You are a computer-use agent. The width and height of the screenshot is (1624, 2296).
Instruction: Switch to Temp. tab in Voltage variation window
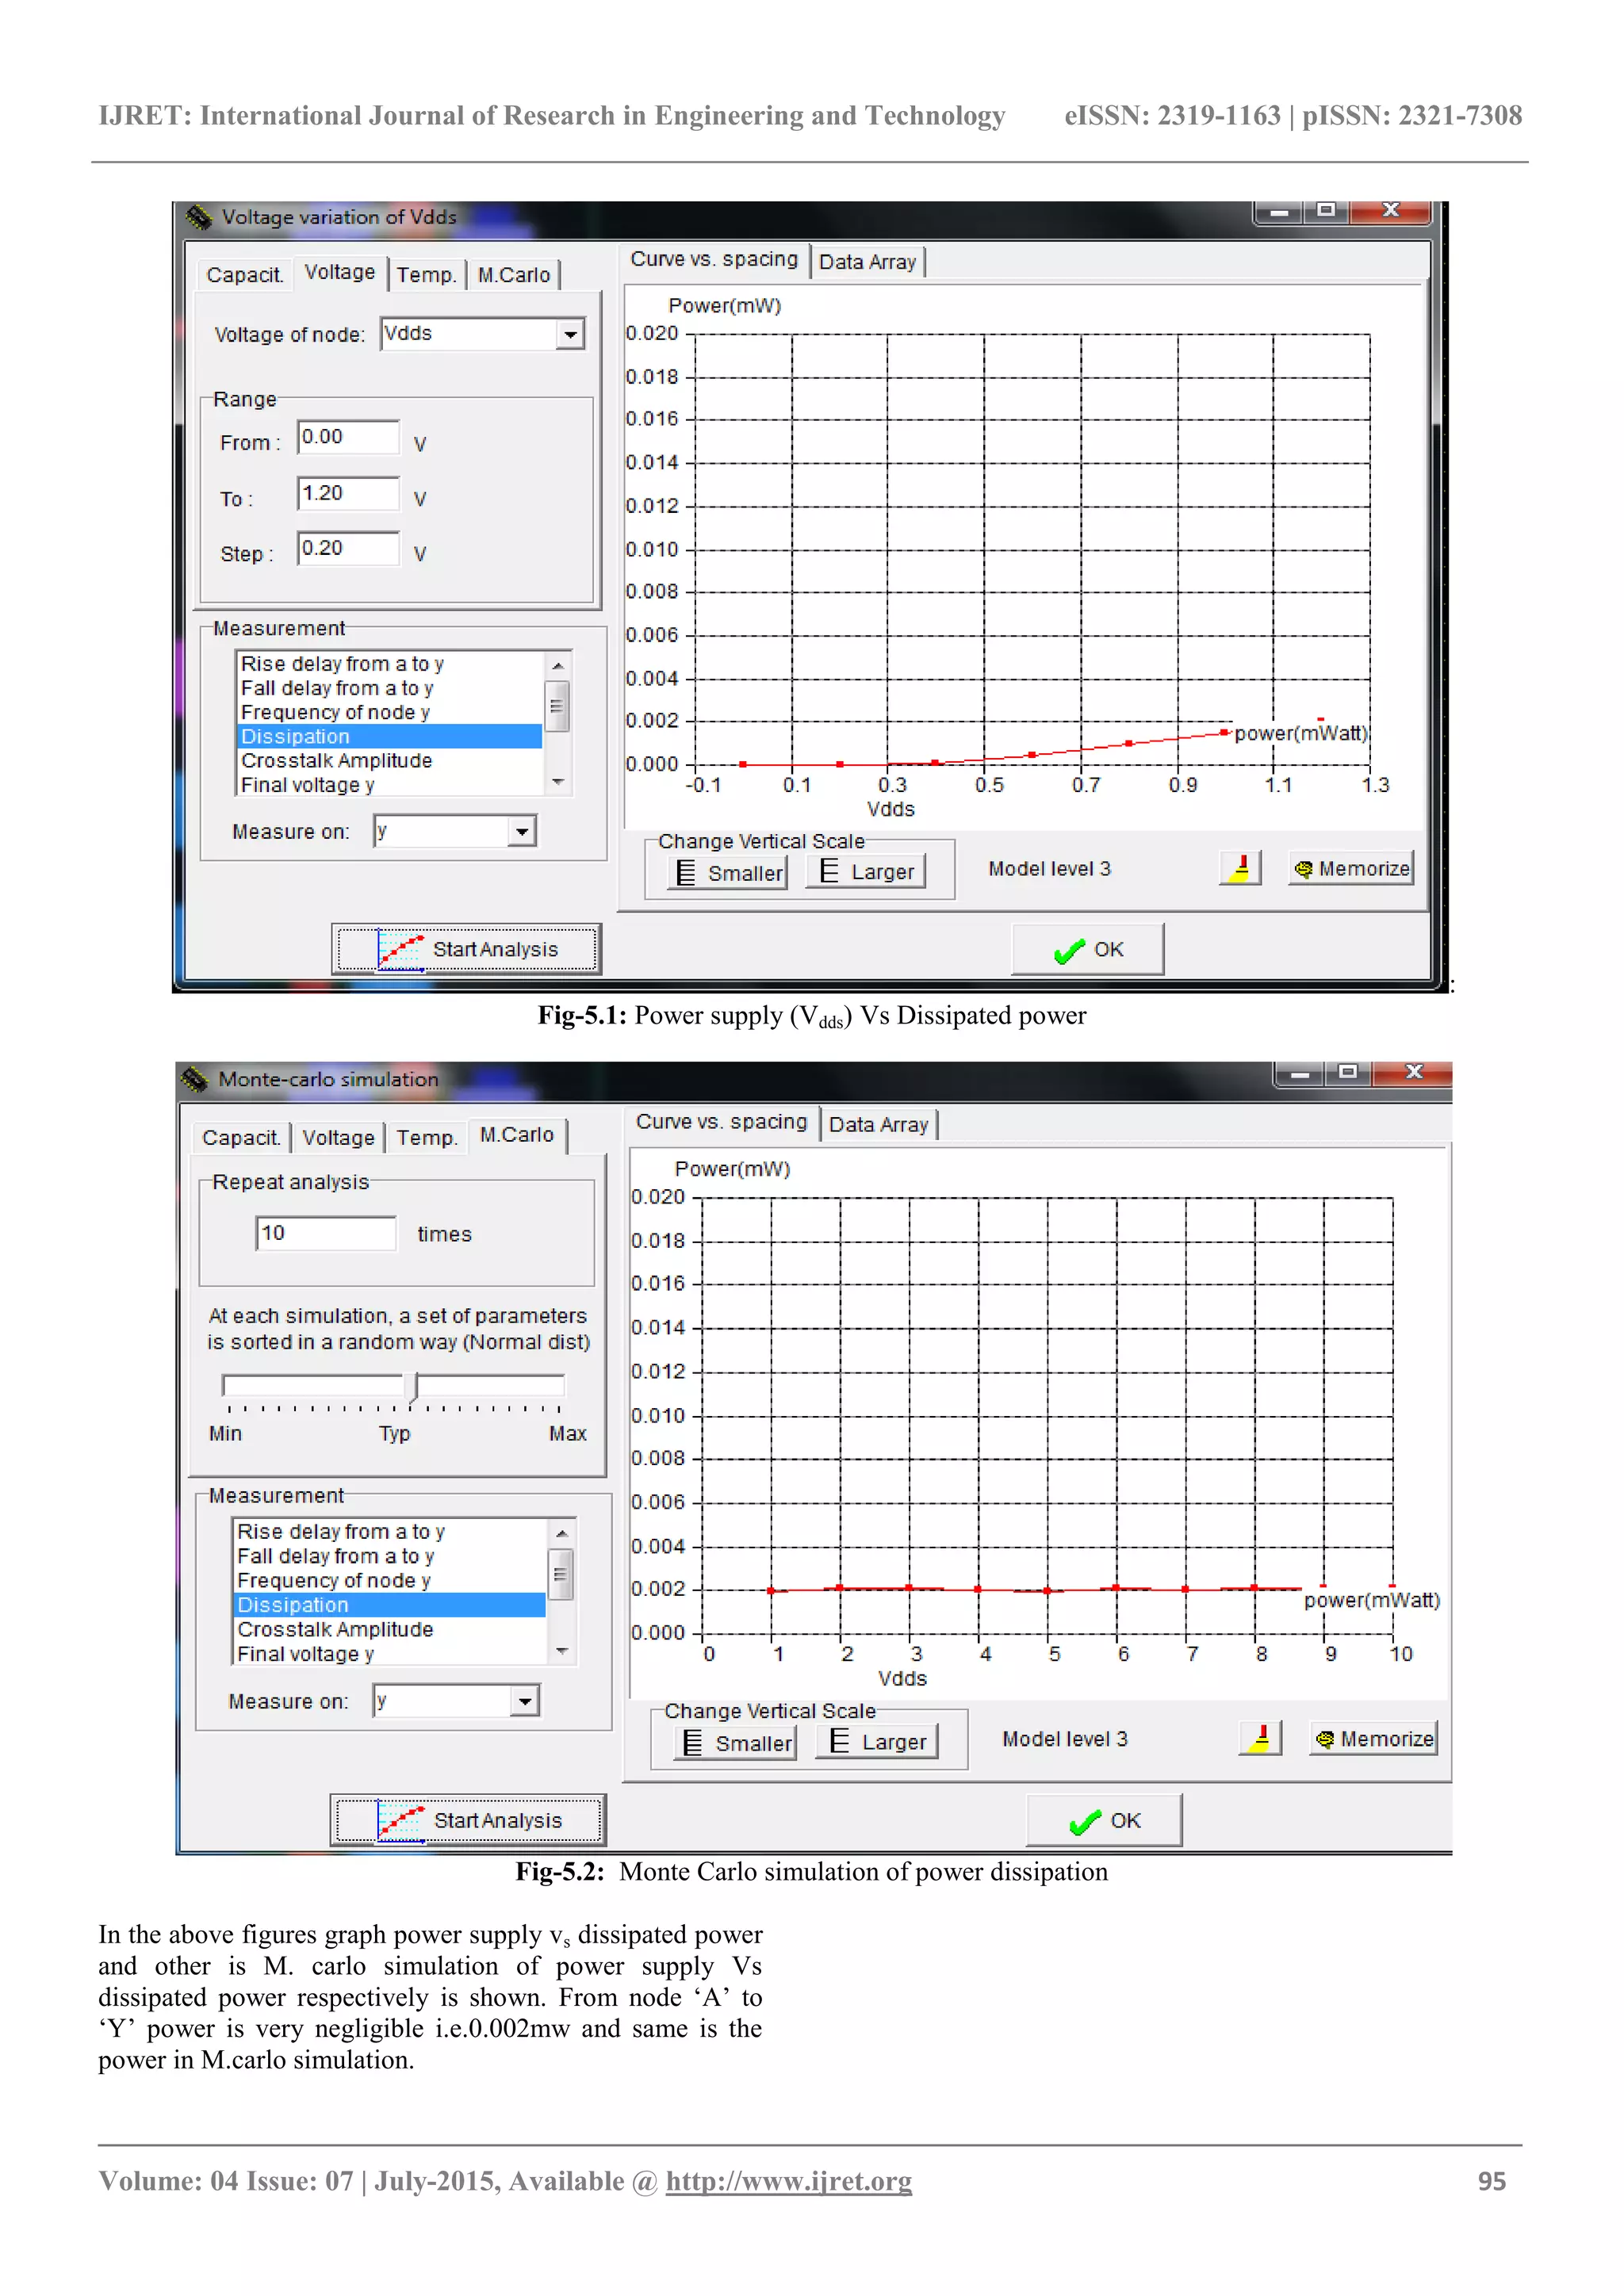tap(427, 275)
